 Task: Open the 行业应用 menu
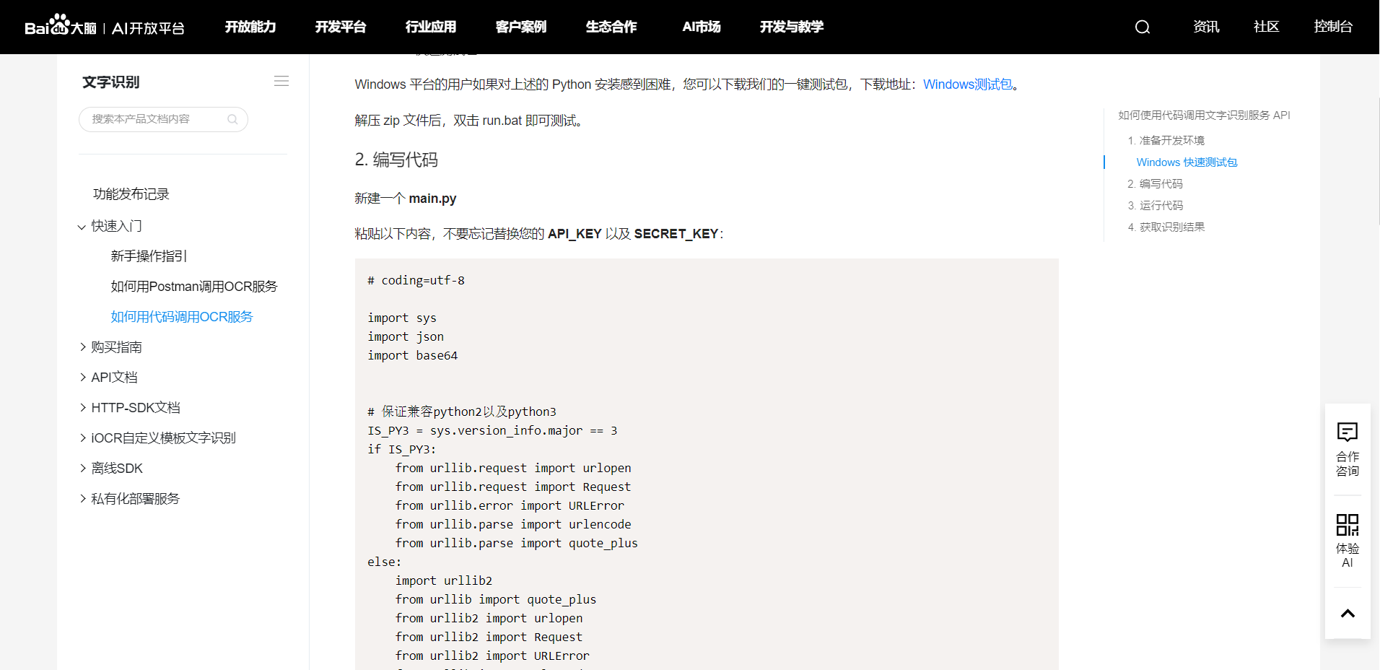click(431, 27)
